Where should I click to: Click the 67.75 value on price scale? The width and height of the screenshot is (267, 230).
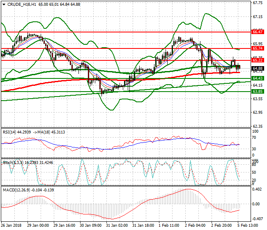tap(258, 3)
